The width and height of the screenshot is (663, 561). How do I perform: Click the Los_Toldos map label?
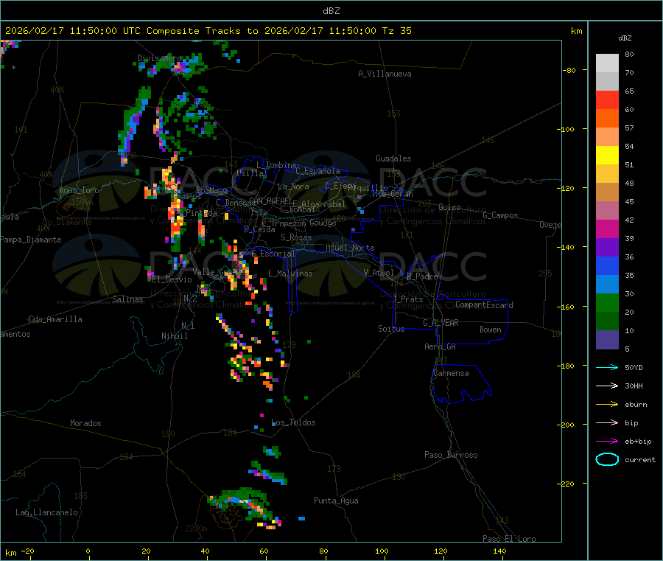[293, 422]
